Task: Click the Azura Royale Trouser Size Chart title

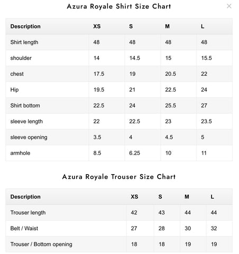Action: click(119, 177)
